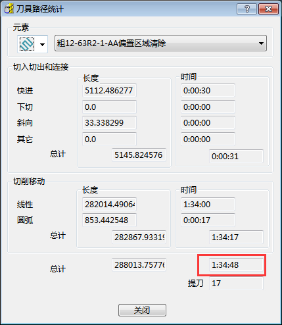Click the overall total time 1:34:48
282x325 pixels.
236,264
